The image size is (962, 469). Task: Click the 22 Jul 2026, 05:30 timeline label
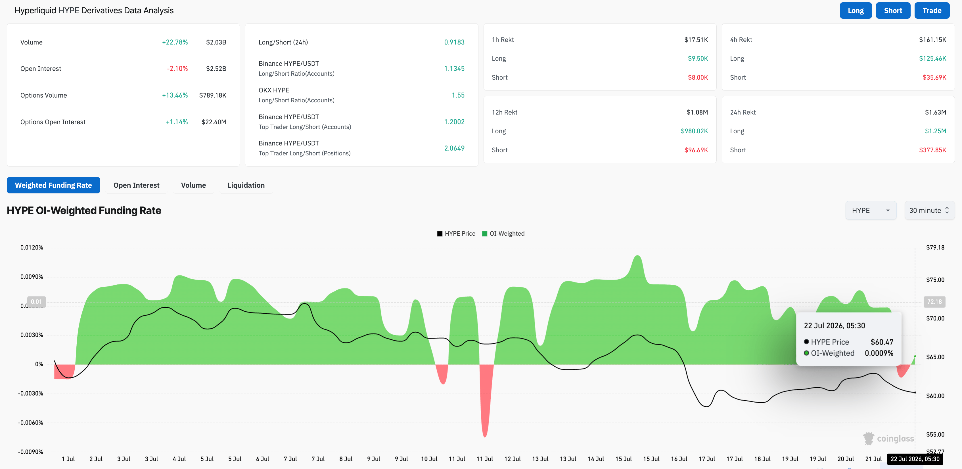(915, 459)
